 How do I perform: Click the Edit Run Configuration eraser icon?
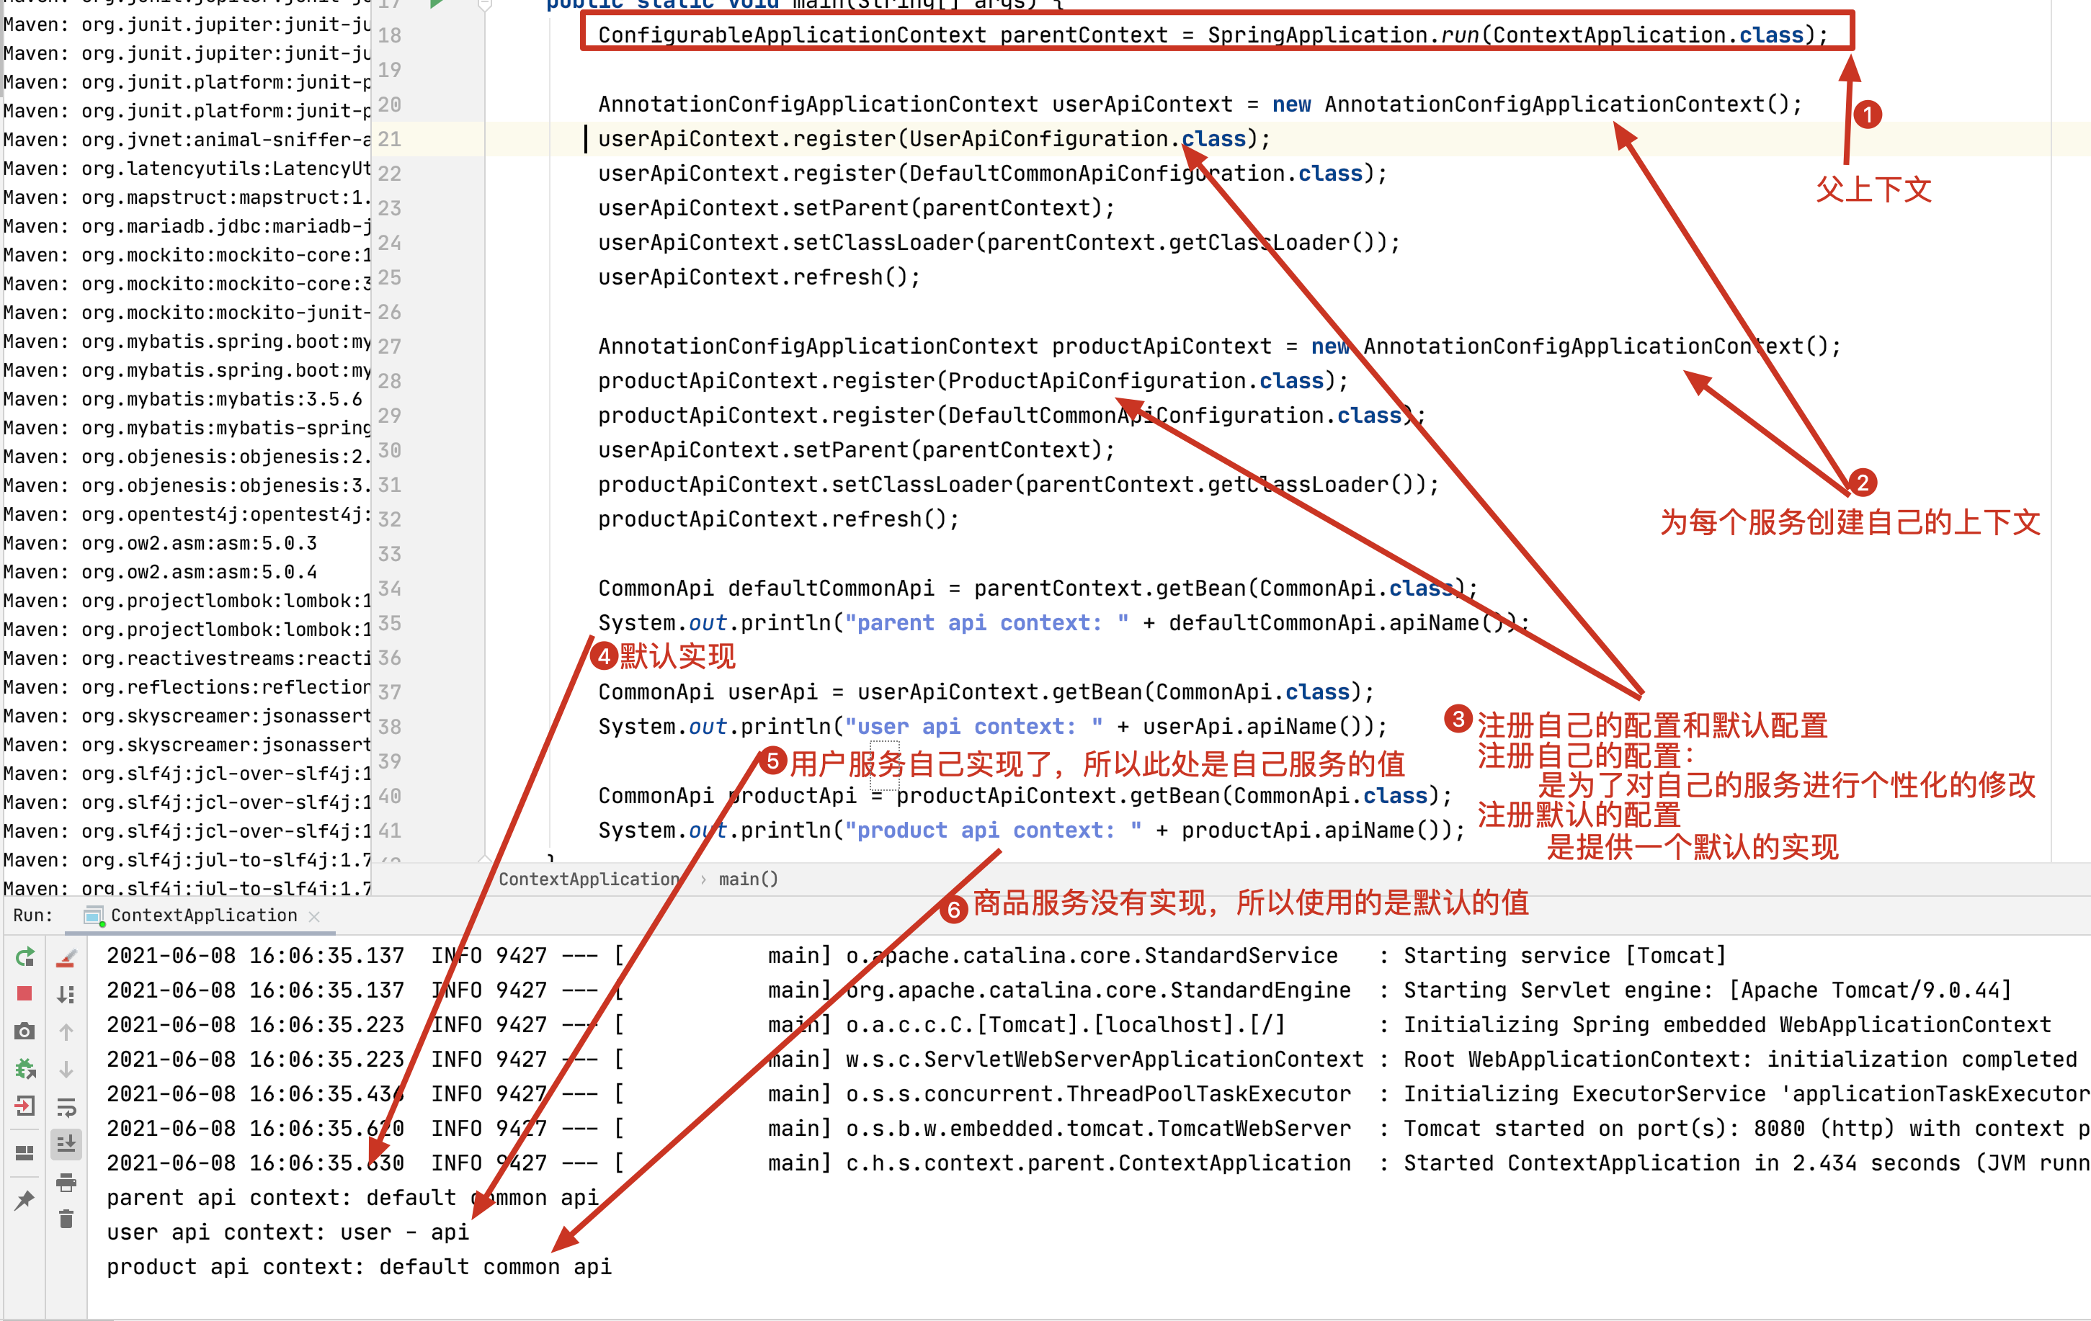(66, 957)
